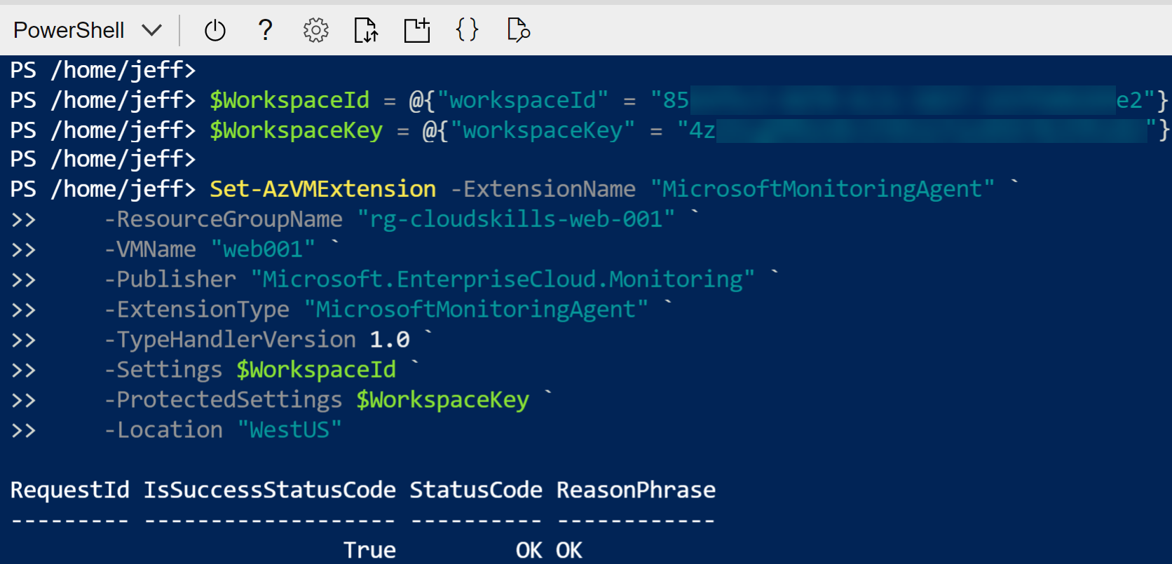
Task: Restart Cloud Shell with the power icon
Action: (214, 30)
